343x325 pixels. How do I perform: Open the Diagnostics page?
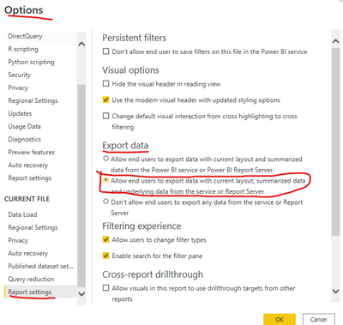[24, 139]
